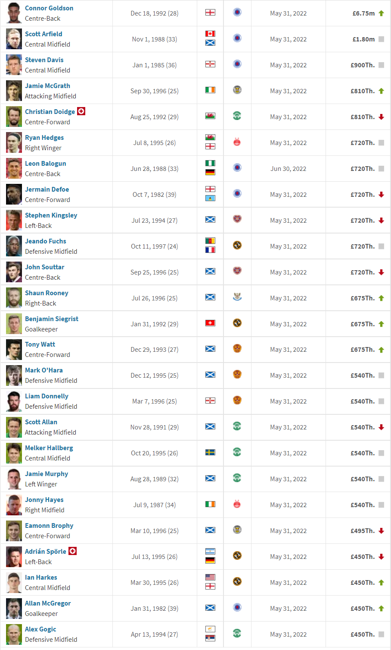Click the red down arrow in Jermain Defoe's row

click(x=381, y=195)
